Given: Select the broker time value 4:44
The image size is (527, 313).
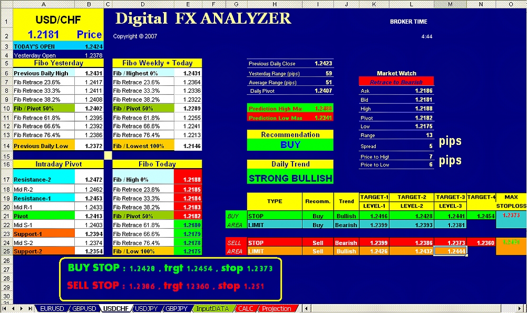Looking at the screenshot, I should point(426,36).
